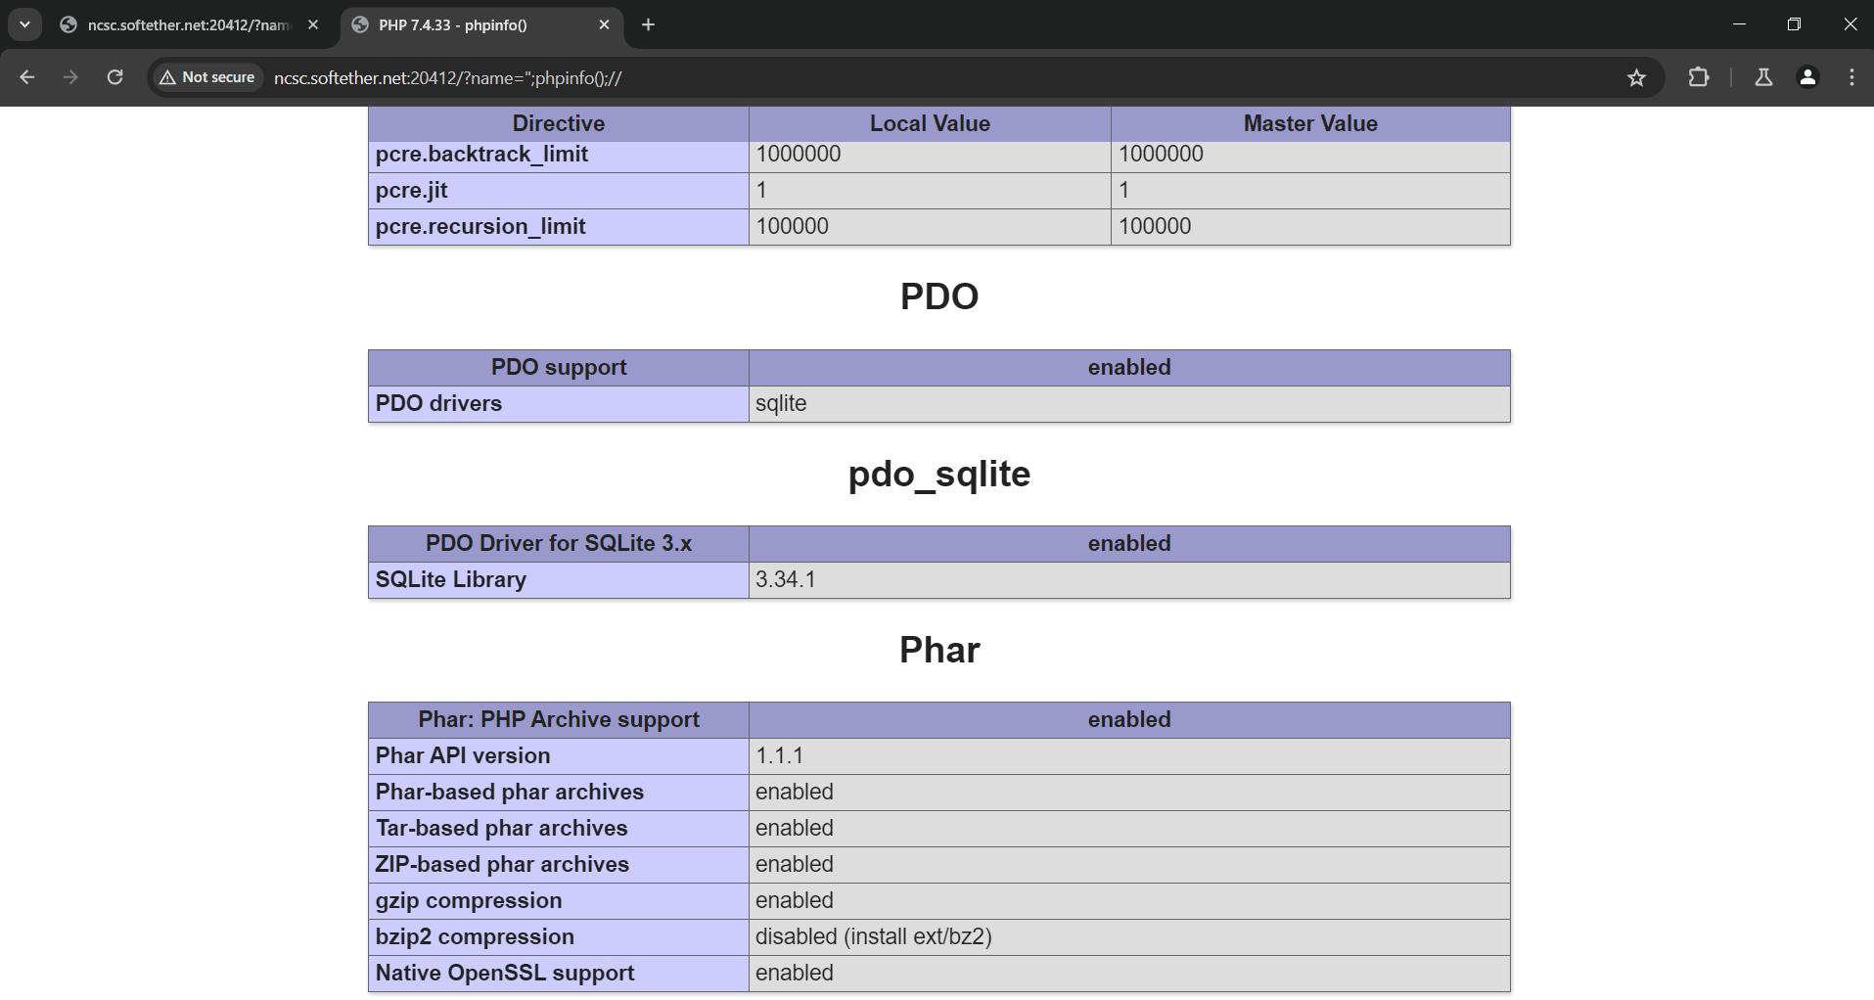This screenshot has width=1874, height=1000.
Task: Open a new tab with plus button
Action: tap(648, 24)
